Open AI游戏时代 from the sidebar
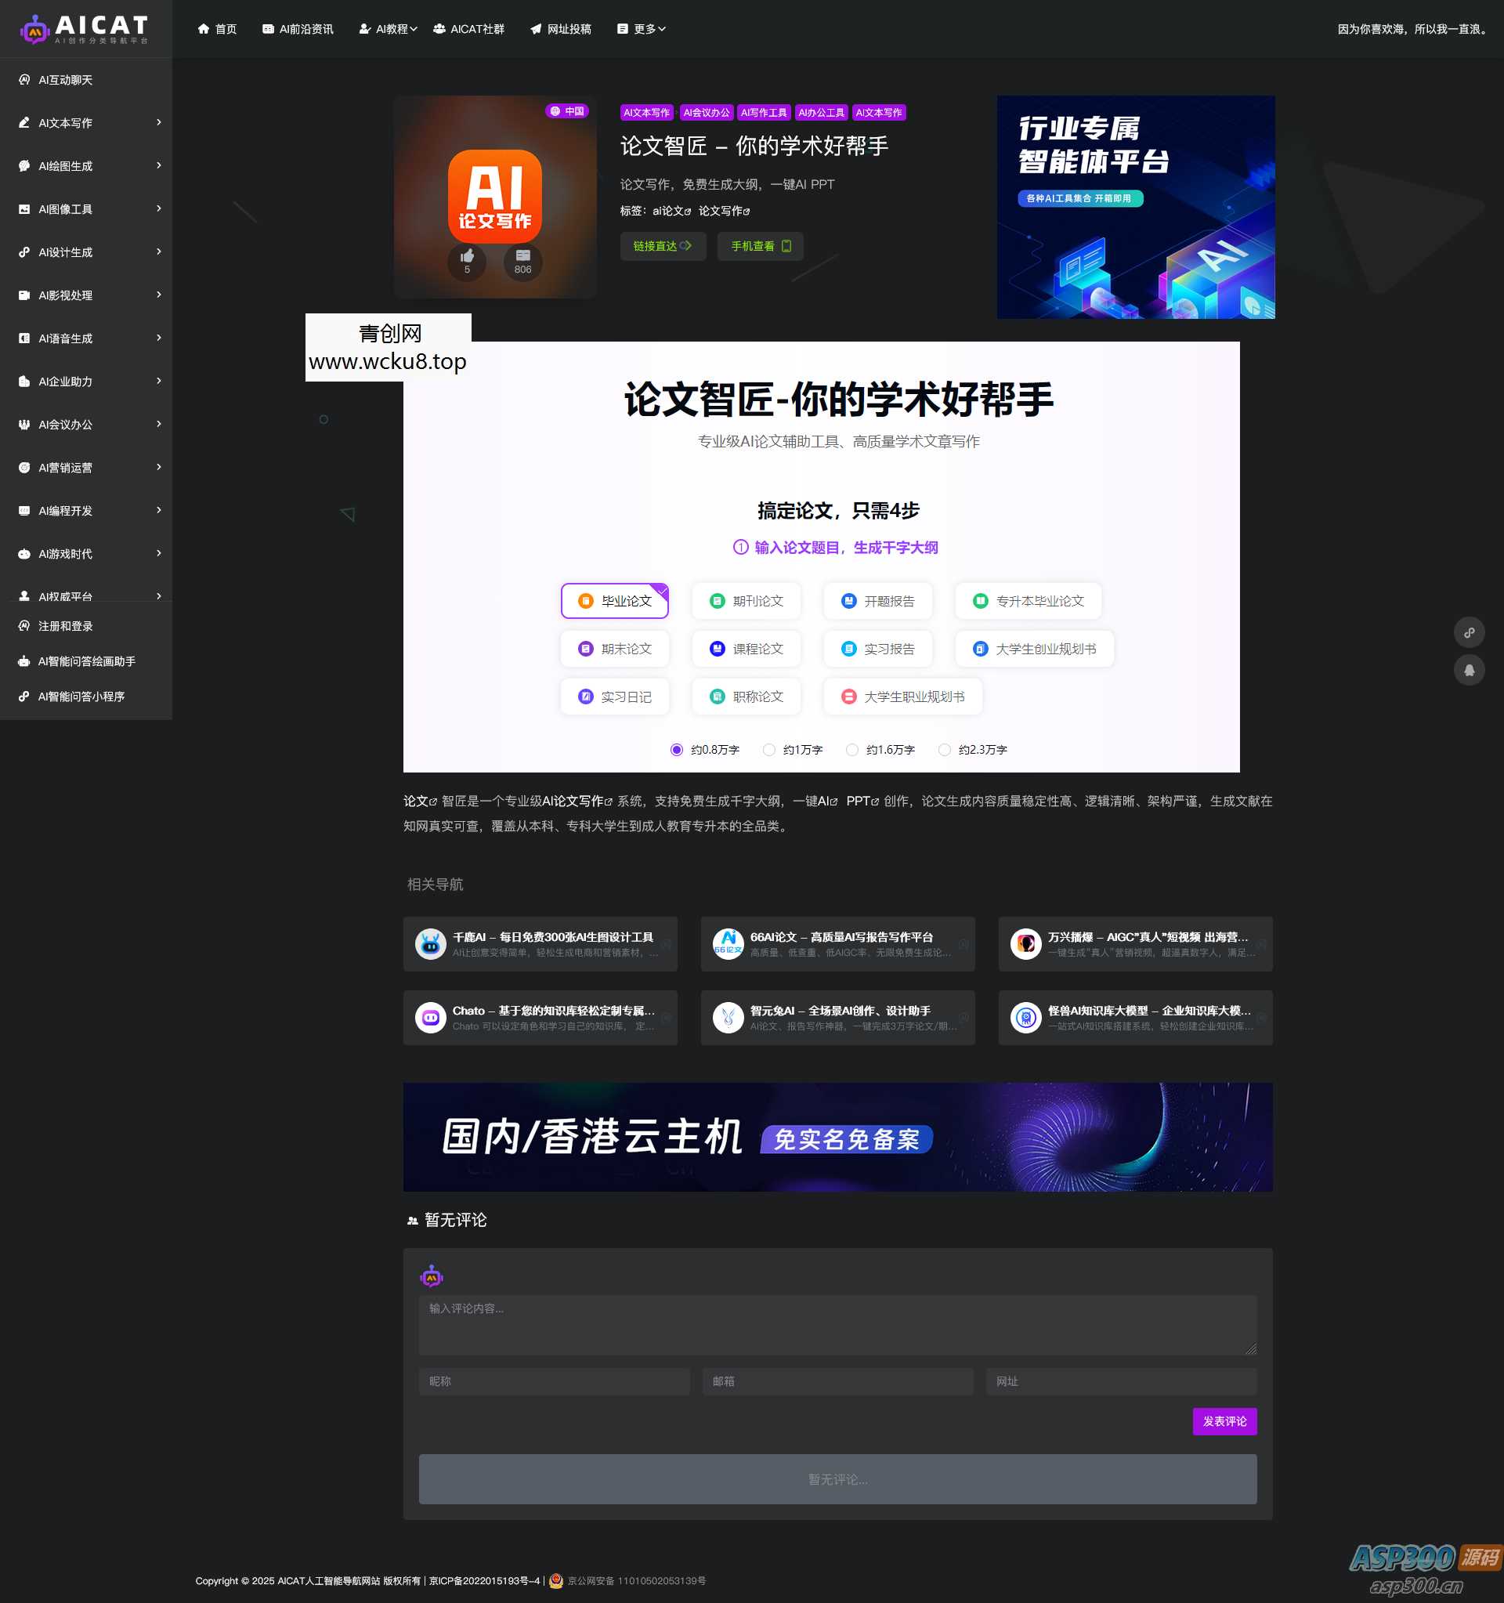Image resolution: width=1504 pixels, height=1603 pixels. [66, 554]
